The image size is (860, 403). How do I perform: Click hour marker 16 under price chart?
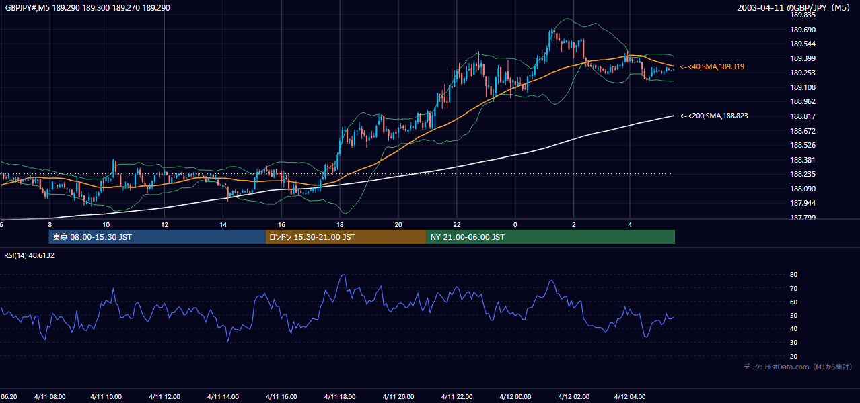coord(281,224)
